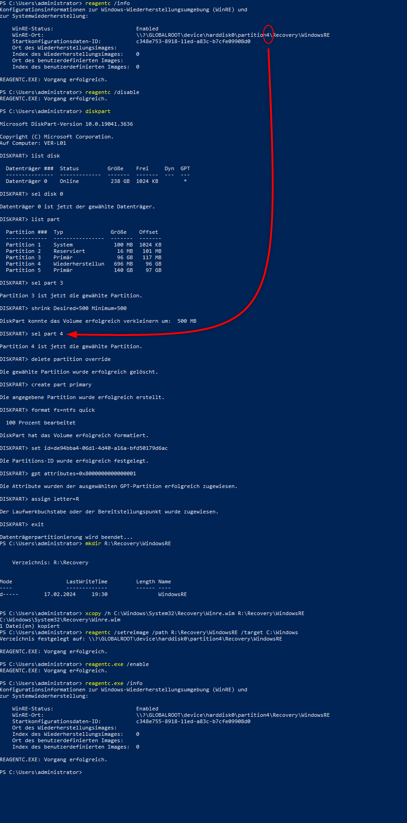Select the Datenträger 0 Online row
This screenshot has height=823, width=407.
point(96,181)
